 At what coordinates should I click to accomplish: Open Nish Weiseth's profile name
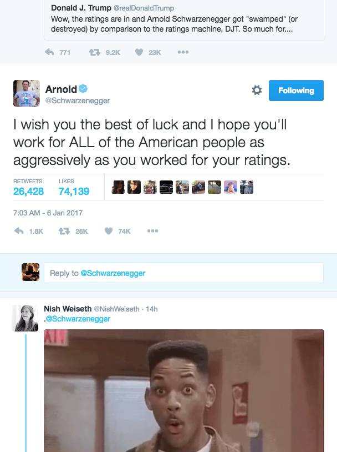(68, 309)
